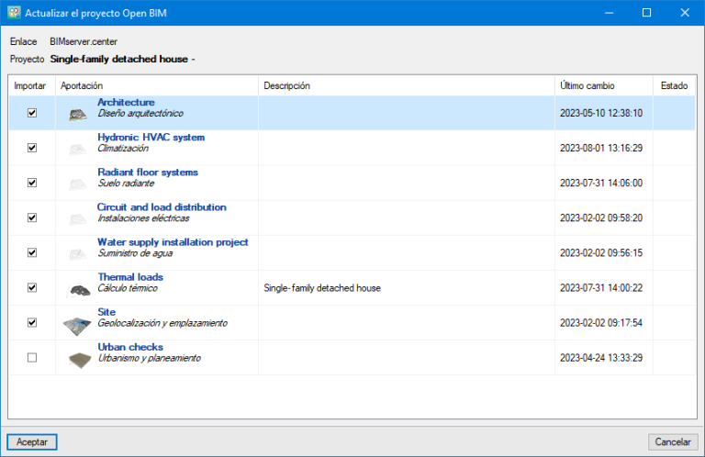Uncheck the Thermal loads import checkbox

[32, 287]
